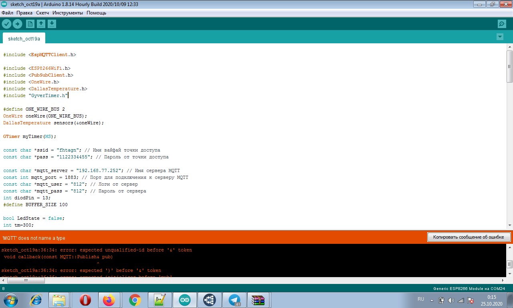Click the #define BUFFER_SIZE 100 line
The width and height of the screenshot is (513, 308).
coord(35,205)
